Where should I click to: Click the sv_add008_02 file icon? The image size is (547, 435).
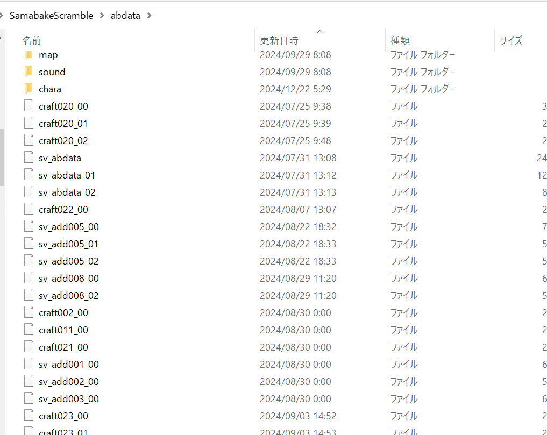pyautogui.click(x=29, y=295)
